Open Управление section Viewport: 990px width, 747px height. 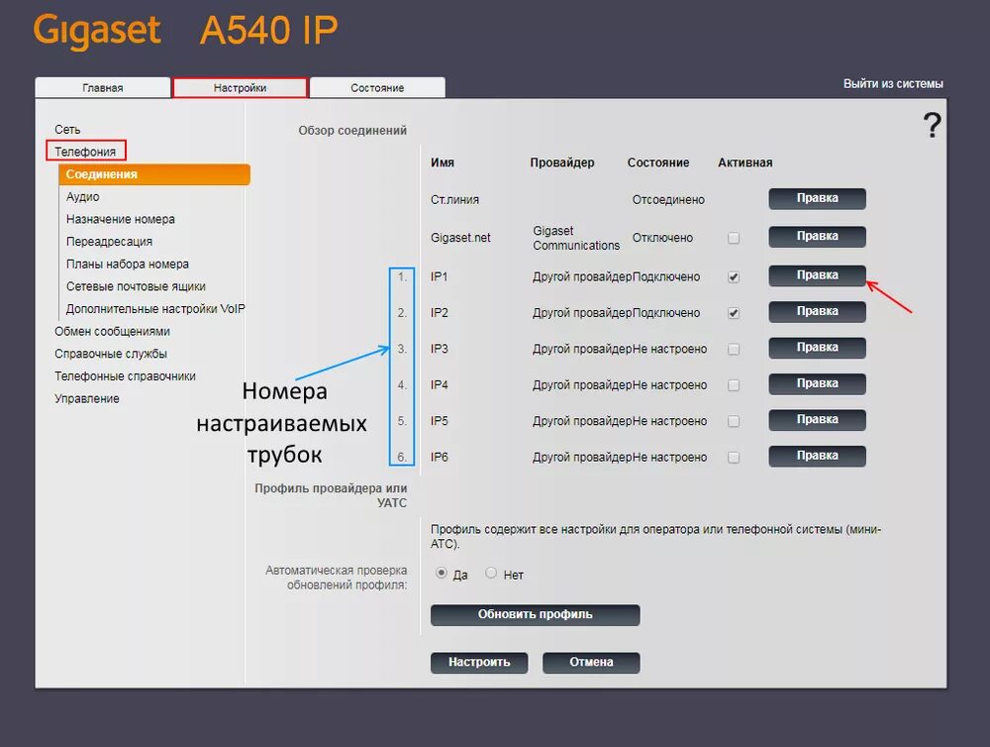coord(86,399)
